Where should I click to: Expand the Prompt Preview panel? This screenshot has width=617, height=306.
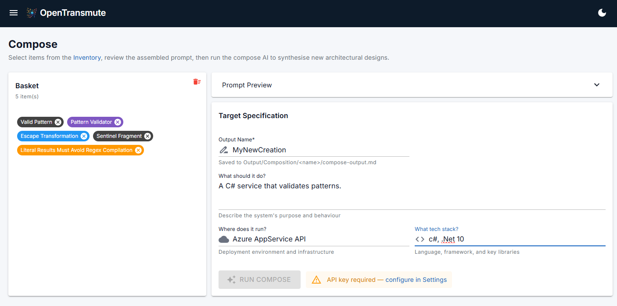[247, 85]
